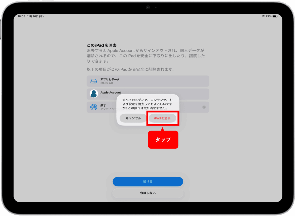Tap the 18:05 clock in status bar
The image size is (295, 216).
click(21, 16)
